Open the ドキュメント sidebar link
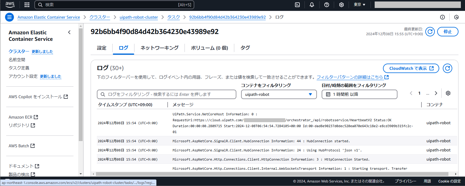The width and height of the screenshot is (465, 186). pos(24,166)
